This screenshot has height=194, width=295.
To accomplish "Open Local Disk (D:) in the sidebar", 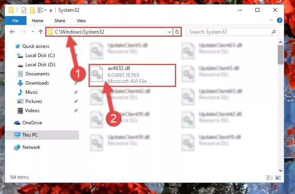I will (x=40, y=65).
